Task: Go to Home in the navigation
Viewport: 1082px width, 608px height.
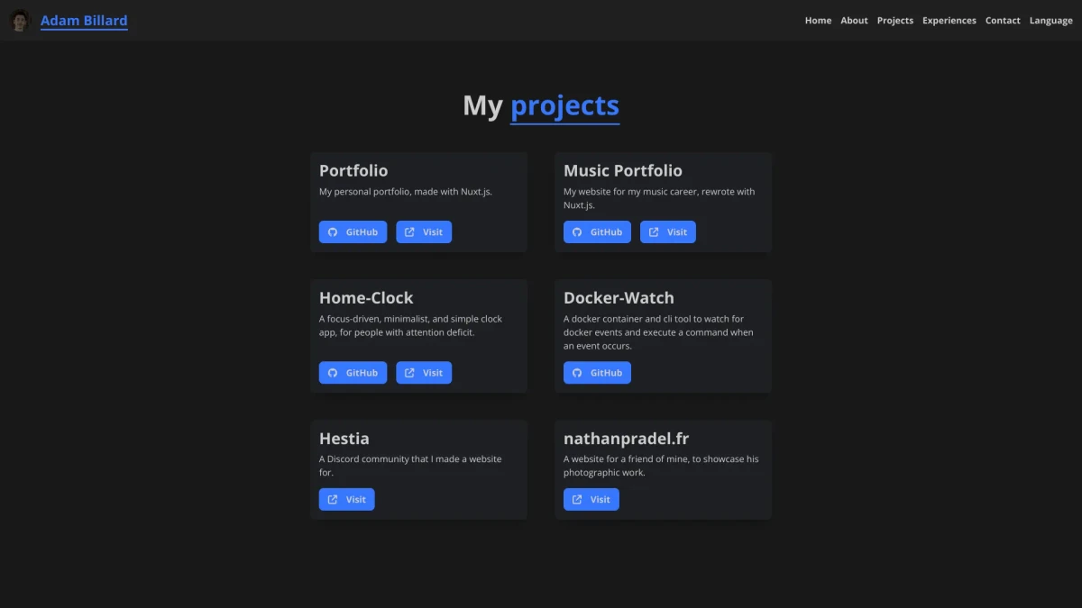Action: tap(818, 20)
